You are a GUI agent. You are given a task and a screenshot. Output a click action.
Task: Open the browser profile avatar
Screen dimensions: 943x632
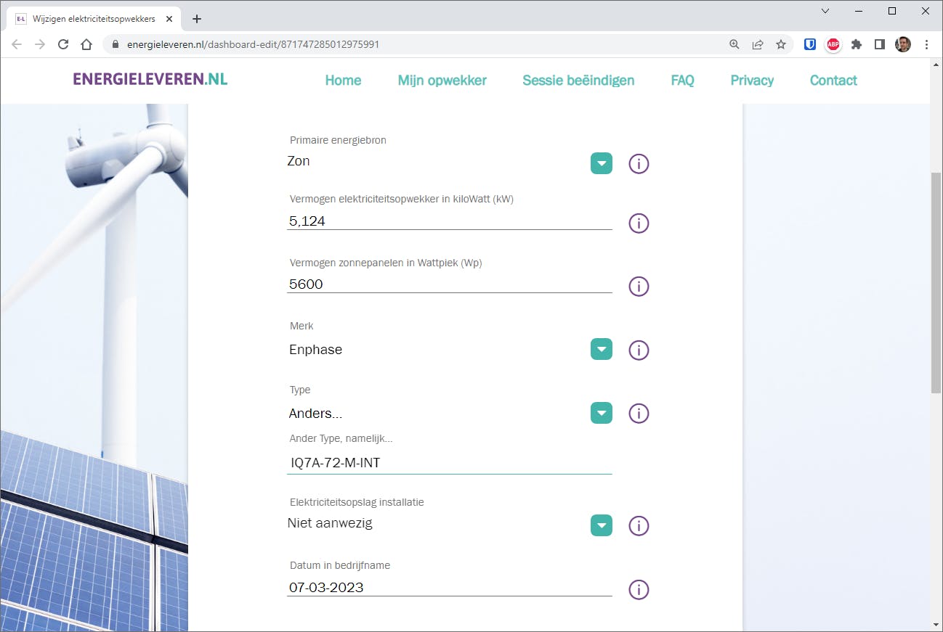pos(902,44)
